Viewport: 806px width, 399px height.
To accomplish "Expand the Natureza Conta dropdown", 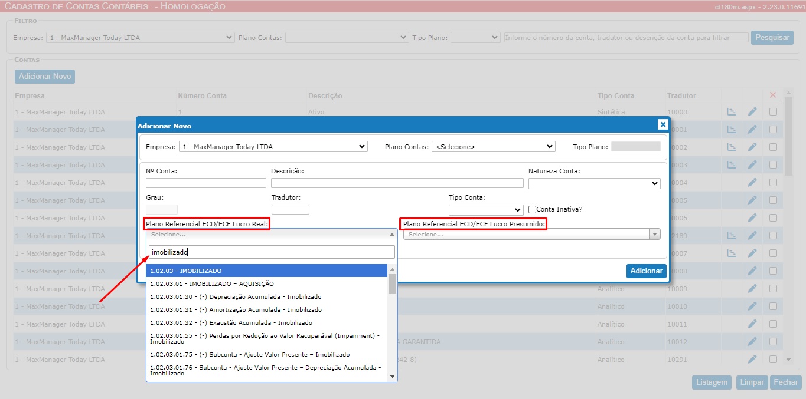I will [x=594, y=184].
